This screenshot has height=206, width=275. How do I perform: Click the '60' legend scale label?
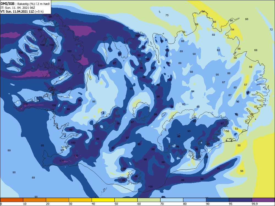click(139, 204)
